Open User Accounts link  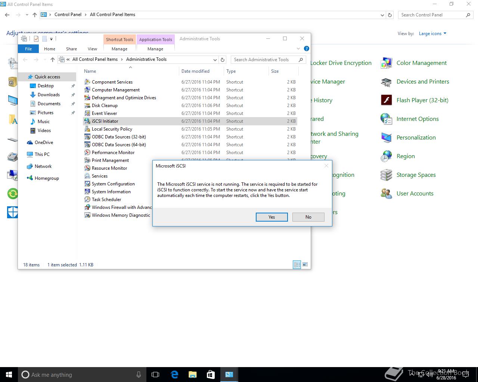(x=415, y=194)
